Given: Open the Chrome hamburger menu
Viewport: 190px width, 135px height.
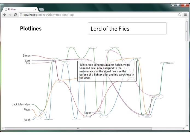Looking at the screenshot, I should [x=185, y=15].
